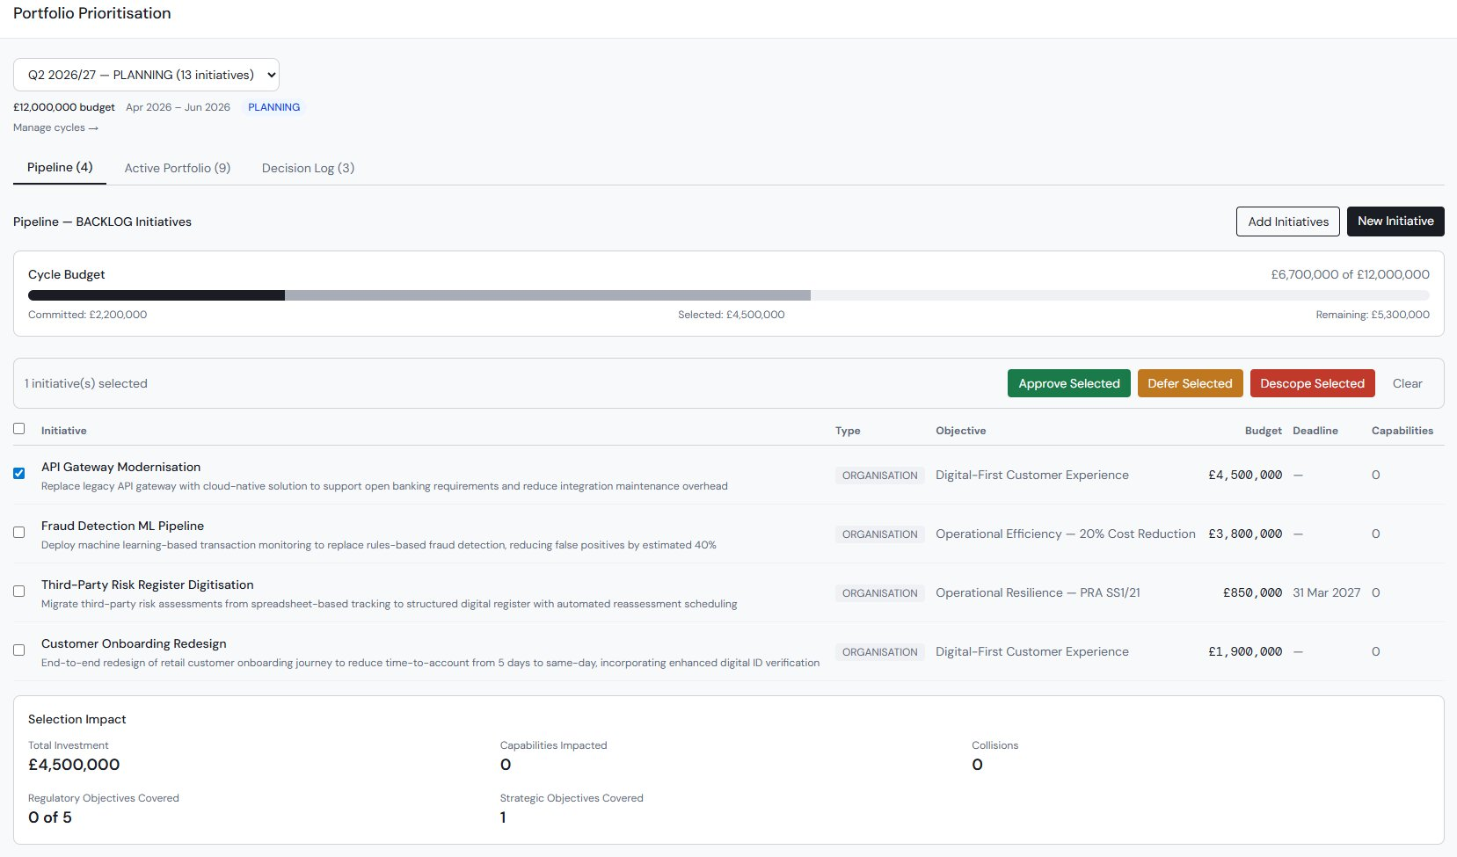Screen dimensions: 1457x857
Task: Open the API Gateway Modernisation initiative
Action: pos(120,467)
